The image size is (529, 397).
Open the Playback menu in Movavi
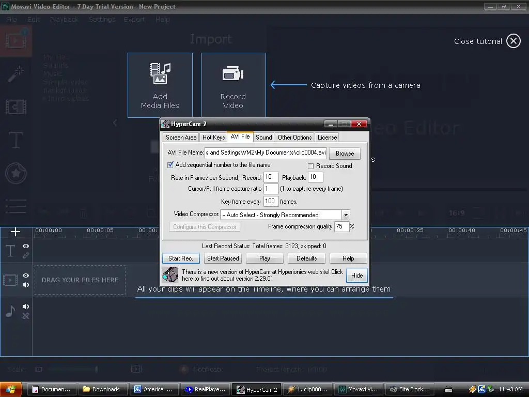[x=64, y=20]
